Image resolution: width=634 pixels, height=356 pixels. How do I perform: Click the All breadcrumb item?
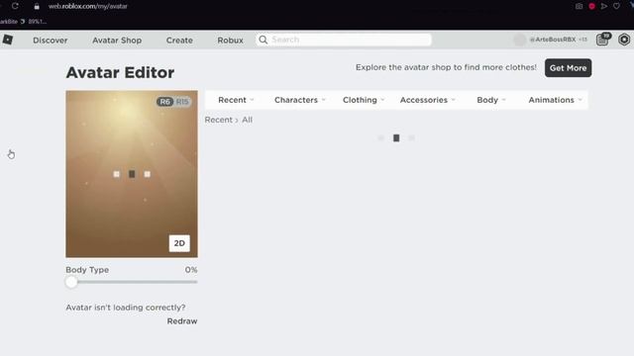tap(247, 120)
